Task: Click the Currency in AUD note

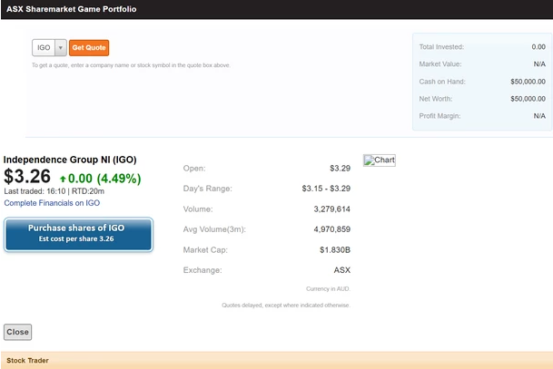Action: point(328,288)
